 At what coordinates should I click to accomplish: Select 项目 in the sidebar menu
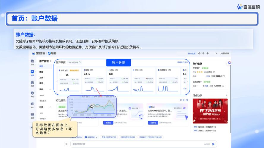tap(41, 72)
